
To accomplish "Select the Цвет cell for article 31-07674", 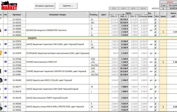I will point(104,53).
